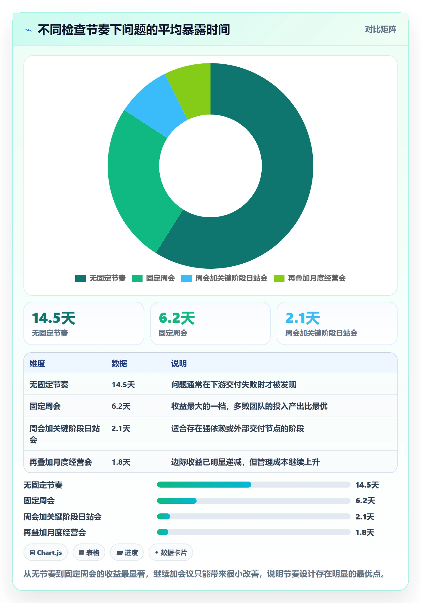Click the Chart.js tag chip

46,552
